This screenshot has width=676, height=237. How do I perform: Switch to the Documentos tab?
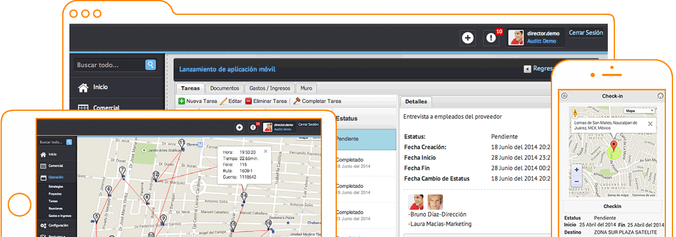224,88
